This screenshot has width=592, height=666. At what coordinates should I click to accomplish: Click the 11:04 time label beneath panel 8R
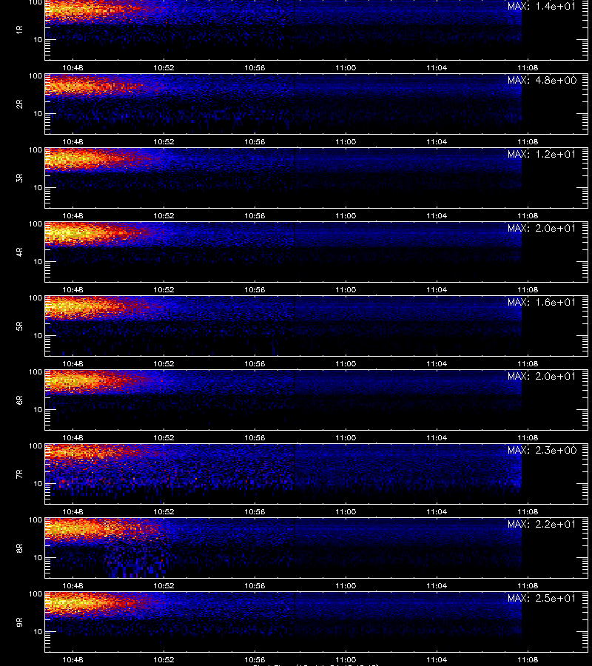point(437,585)
